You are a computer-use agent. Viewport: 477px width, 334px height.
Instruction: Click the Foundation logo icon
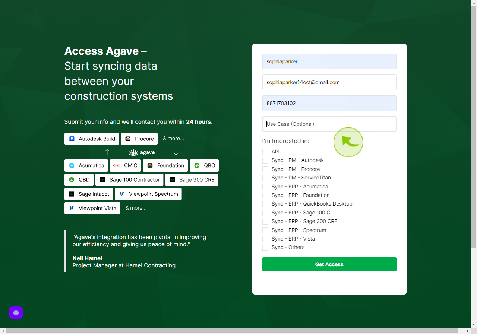click(150, 165)
